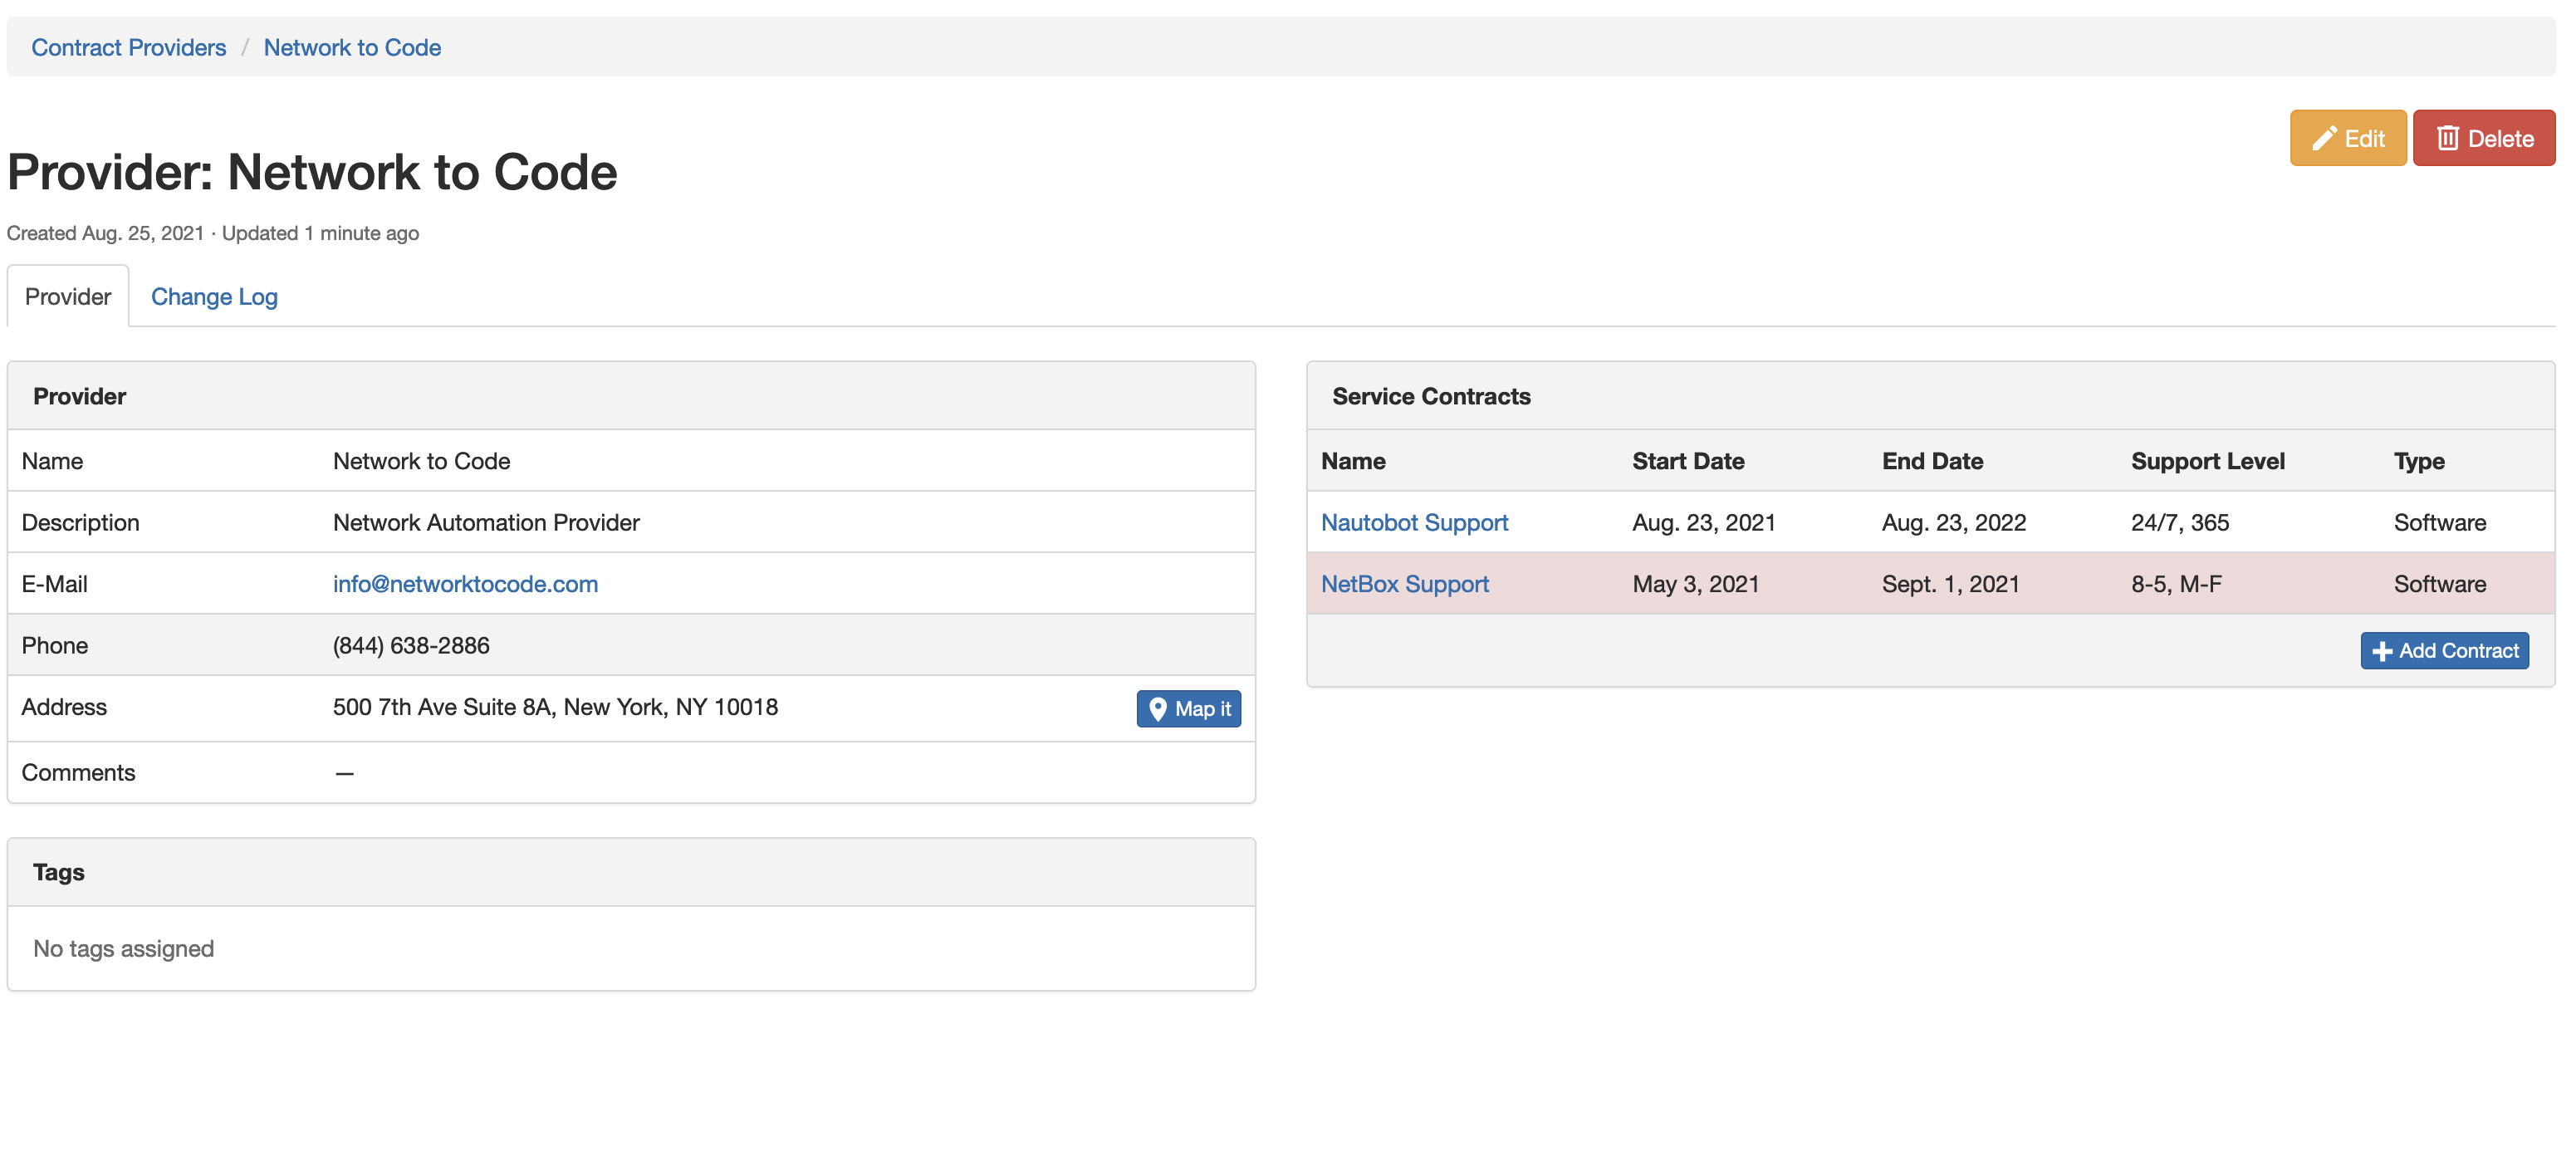Open the info@networktocode.com email link
Viewport: 2576px width, 1161px height.
[x=465, y=583]
